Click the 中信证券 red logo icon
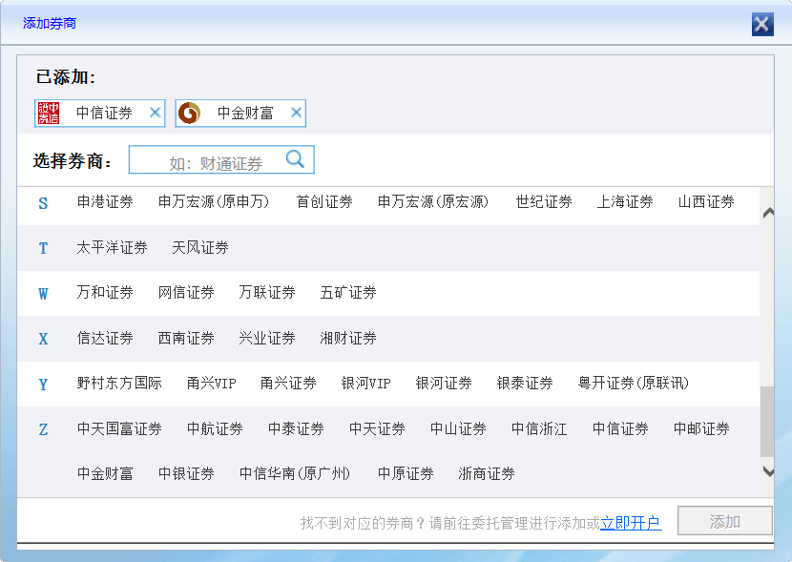 [49, 113]
